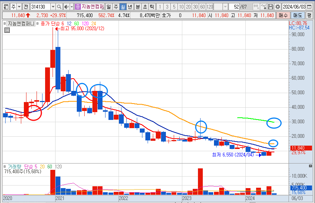This screenshot has height=203, width=315.
Task: Toggle the left panel icon in the toolbar
Action: 6,7
